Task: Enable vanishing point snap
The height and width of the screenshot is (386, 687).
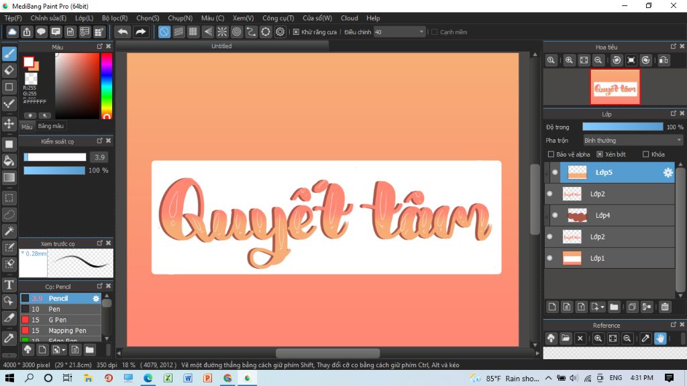Action: click(x=208, y=32)
